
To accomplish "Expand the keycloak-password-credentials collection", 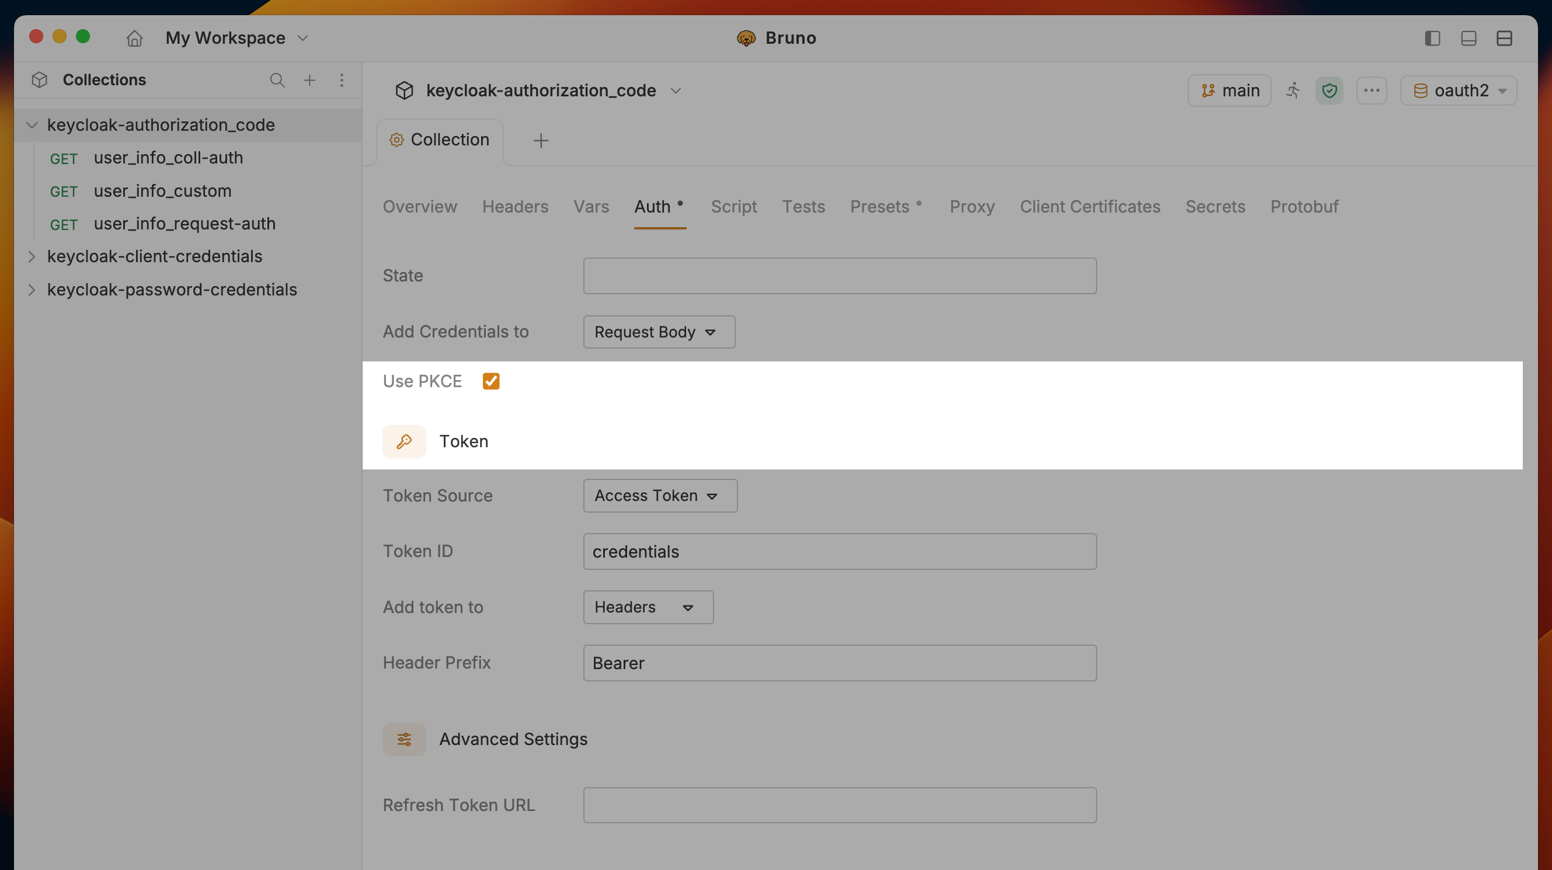I will (x=32, y=290).
